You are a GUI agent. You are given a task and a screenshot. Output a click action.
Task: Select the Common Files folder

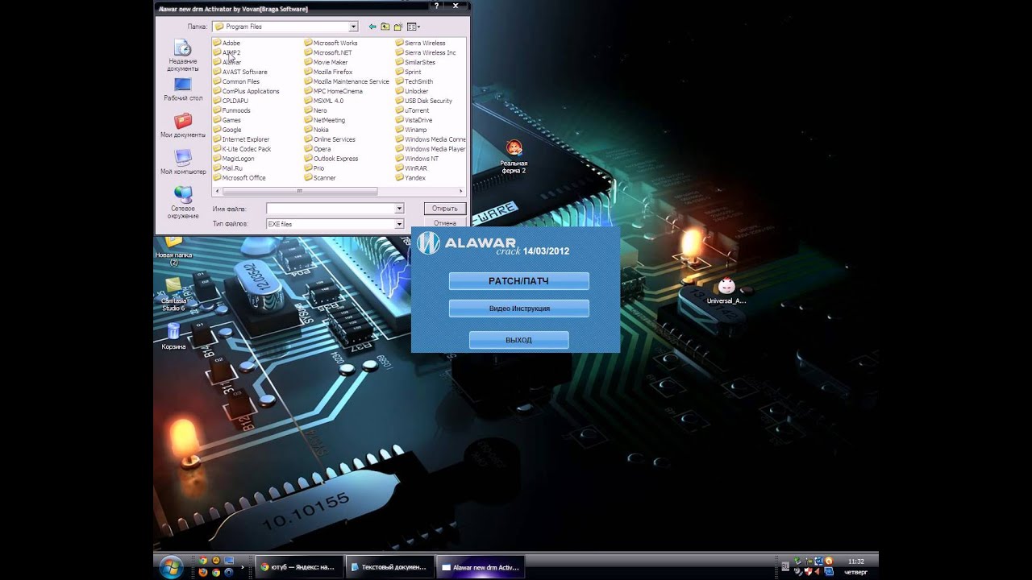point(236,81)
